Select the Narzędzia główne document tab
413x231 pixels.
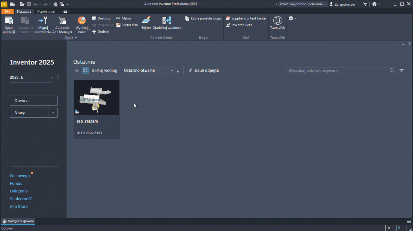pos(18,221)
